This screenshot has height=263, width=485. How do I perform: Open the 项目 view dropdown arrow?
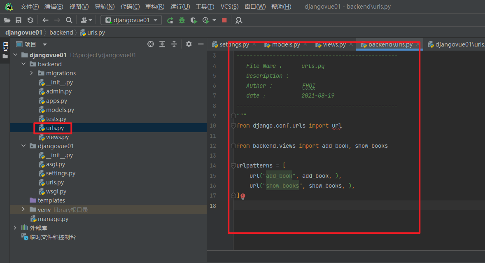[45, 44]
